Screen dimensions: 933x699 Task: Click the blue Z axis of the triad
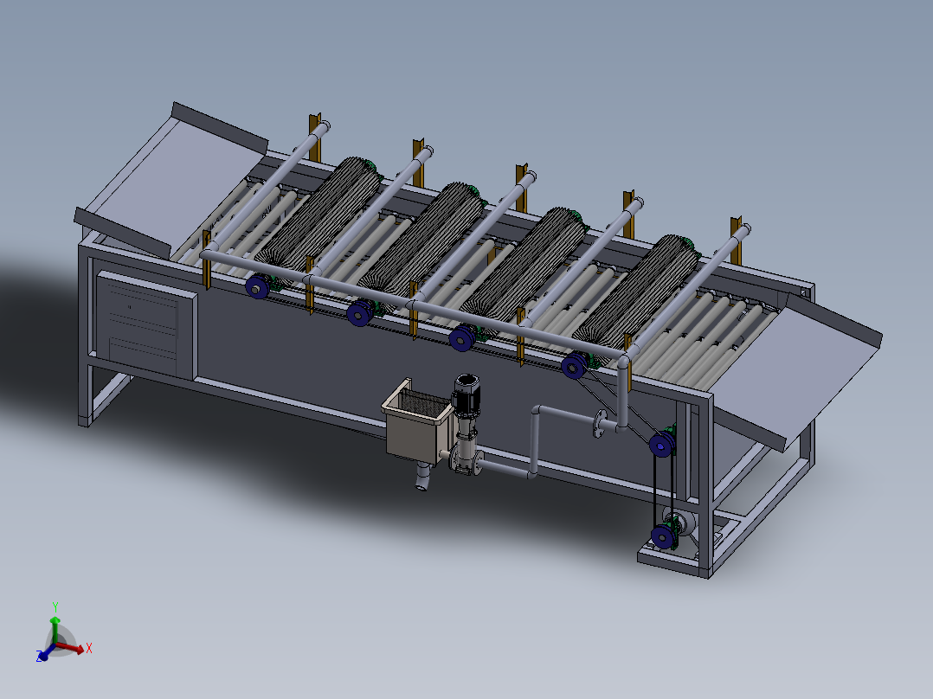(45, 652)
